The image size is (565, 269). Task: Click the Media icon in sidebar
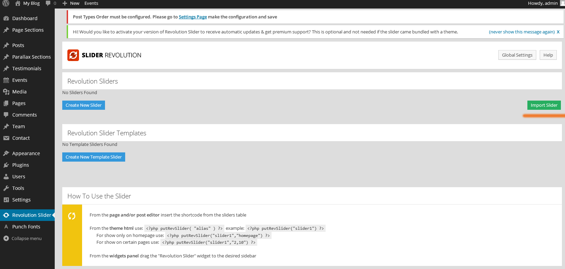(x=6, y=92)
